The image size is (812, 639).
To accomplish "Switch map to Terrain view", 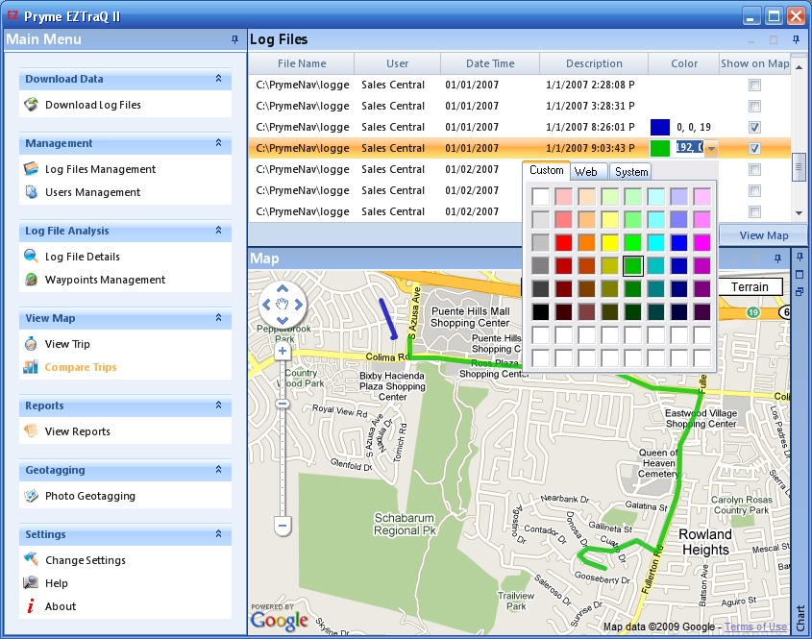I will coord(750,287).
